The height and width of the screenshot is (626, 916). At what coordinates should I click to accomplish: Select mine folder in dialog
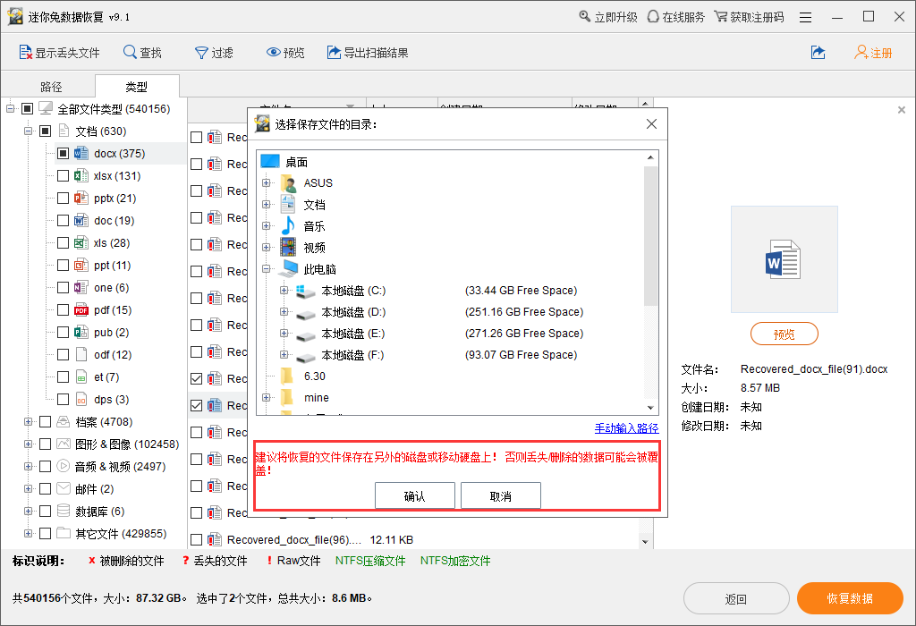tap(316, 398)
